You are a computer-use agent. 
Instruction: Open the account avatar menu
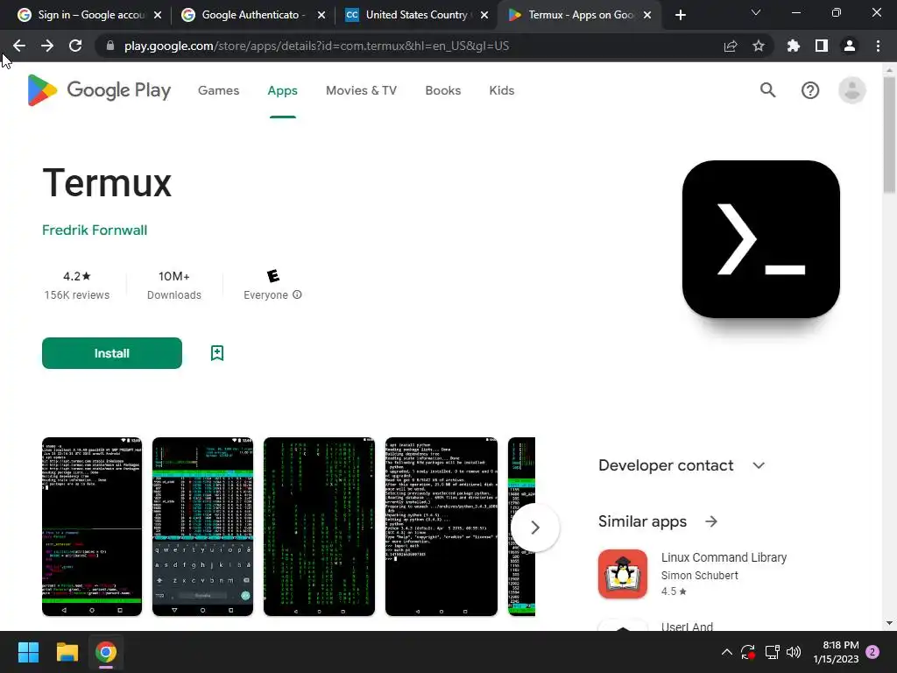[x=851, y=90]
